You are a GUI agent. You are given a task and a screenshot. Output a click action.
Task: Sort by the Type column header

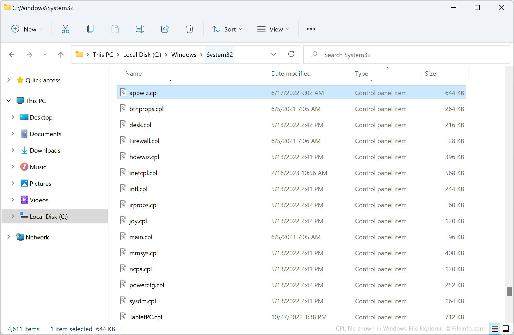[x=362, y=73]
